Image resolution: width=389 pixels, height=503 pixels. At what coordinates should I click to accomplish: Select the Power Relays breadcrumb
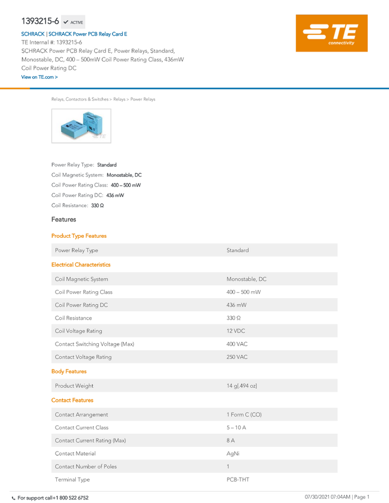(143, 99)
